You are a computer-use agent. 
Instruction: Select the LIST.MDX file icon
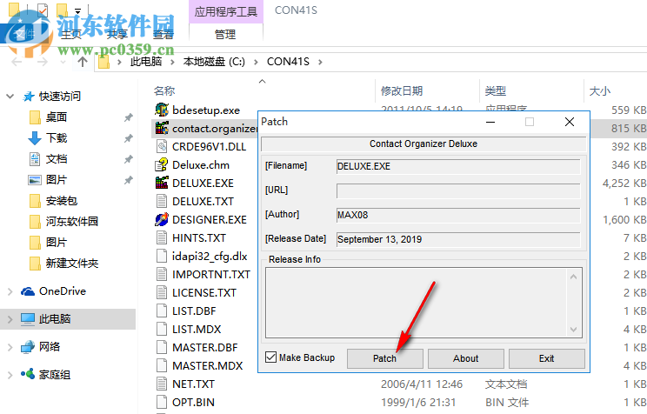(162, 329)
